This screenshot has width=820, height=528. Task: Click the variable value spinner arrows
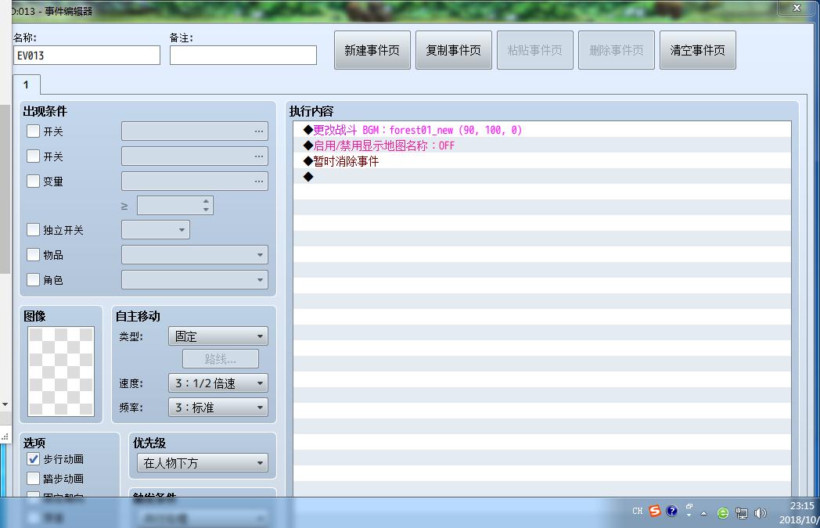coord(206,206)
